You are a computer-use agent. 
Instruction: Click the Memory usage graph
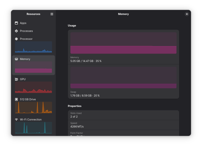coord(123,43)
